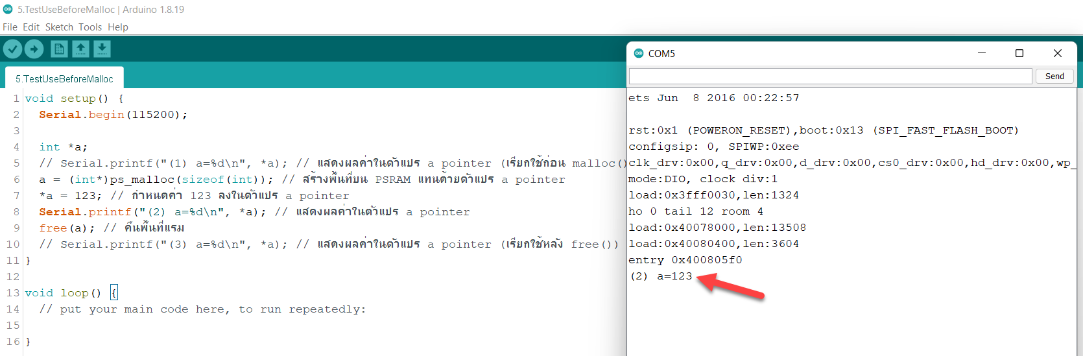Minimize the COM5 serial monitor window
Screen dimensions: 1083x356
(982, 53)
